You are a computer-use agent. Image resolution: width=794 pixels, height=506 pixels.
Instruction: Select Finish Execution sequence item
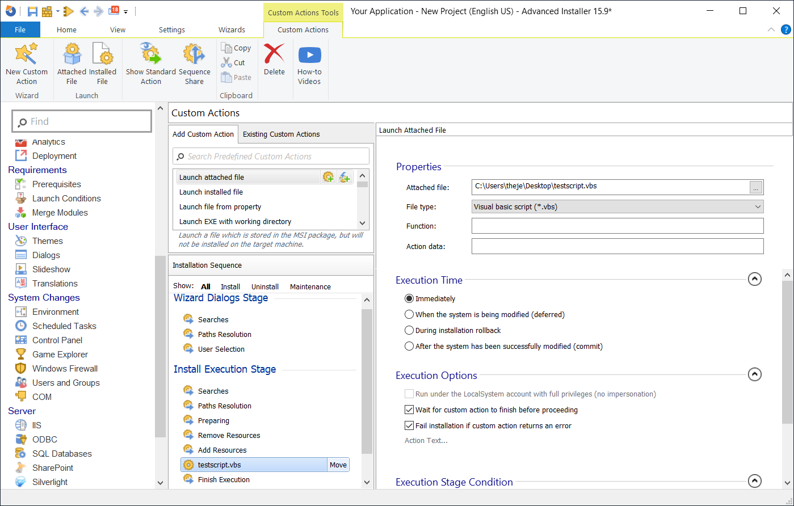[224, 479]
